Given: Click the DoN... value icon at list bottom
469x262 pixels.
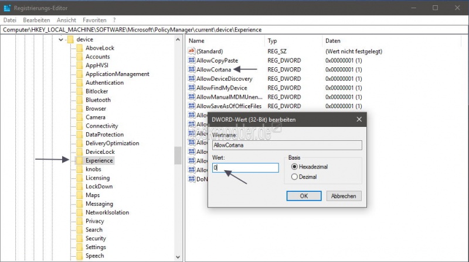Looking at the screenshot, I should pyautogui.click(x=192, y=179).
